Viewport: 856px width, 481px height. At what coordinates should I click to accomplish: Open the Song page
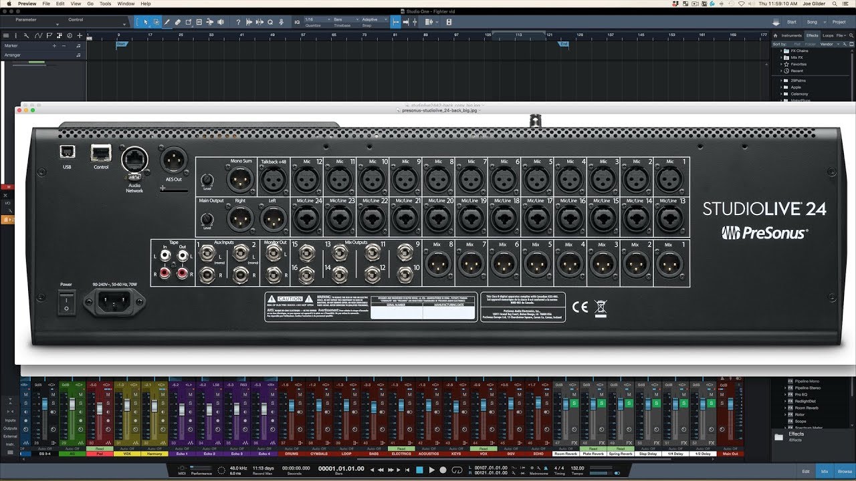click(811, 22)
